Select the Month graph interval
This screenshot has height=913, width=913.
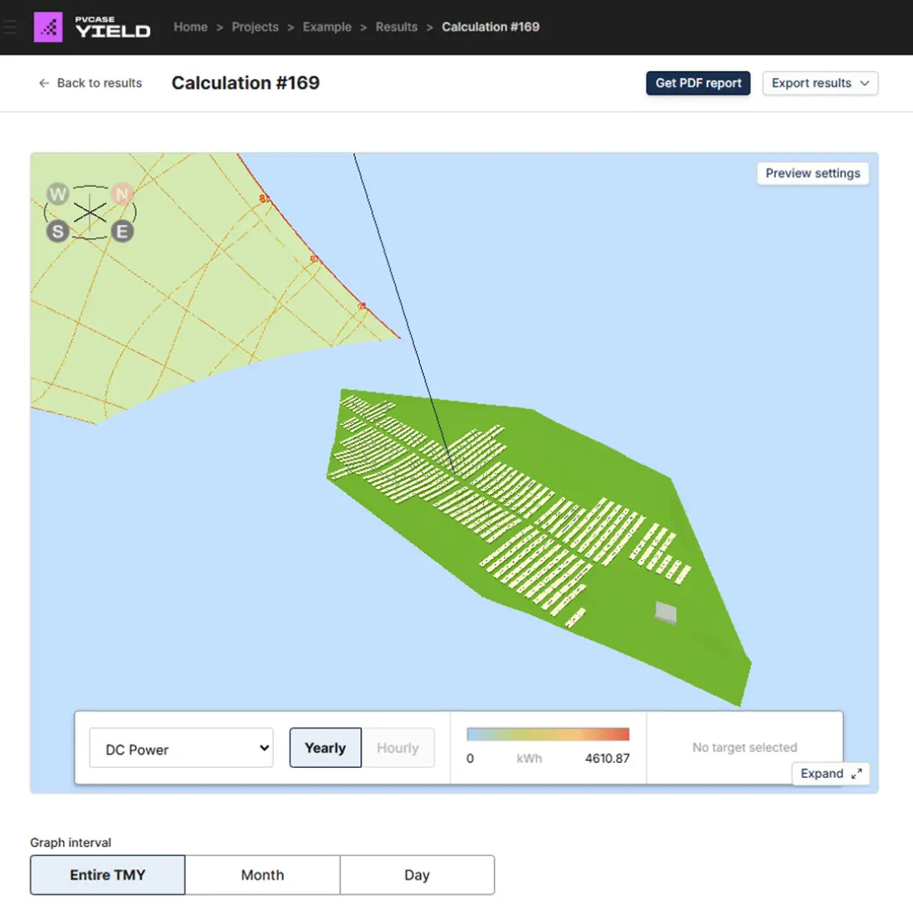pyautogui.click(x=262, y=875)
